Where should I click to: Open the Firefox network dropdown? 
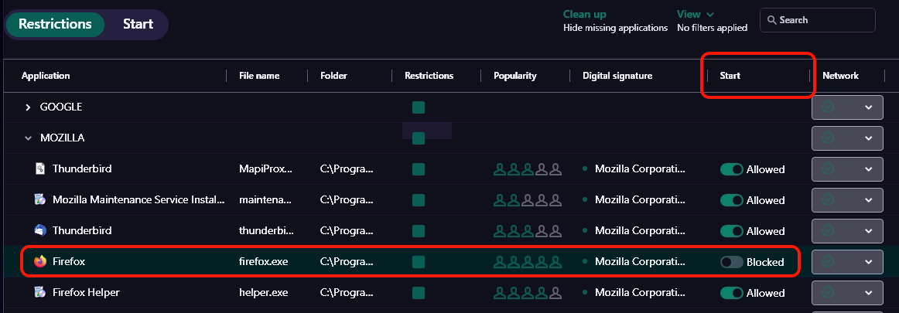coord(867,262)
